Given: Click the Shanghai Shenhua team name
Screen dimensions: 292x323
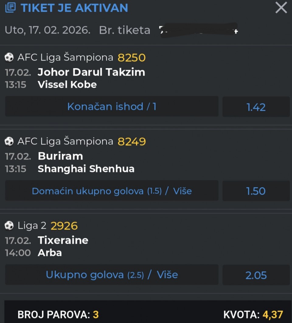Looking at the screenshot, I should pyautogui.click(x=86, y=169).
